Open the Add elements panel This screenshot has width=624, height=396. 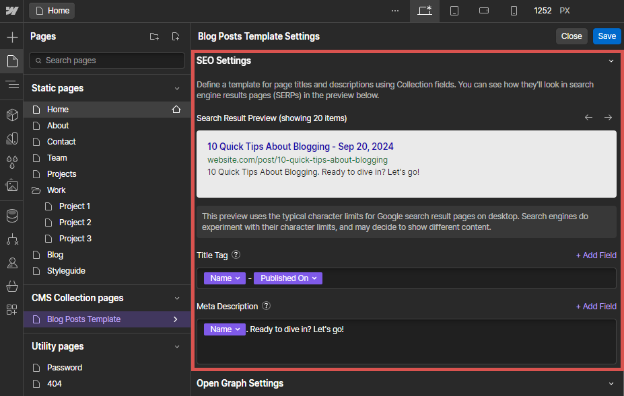[12, 38]
